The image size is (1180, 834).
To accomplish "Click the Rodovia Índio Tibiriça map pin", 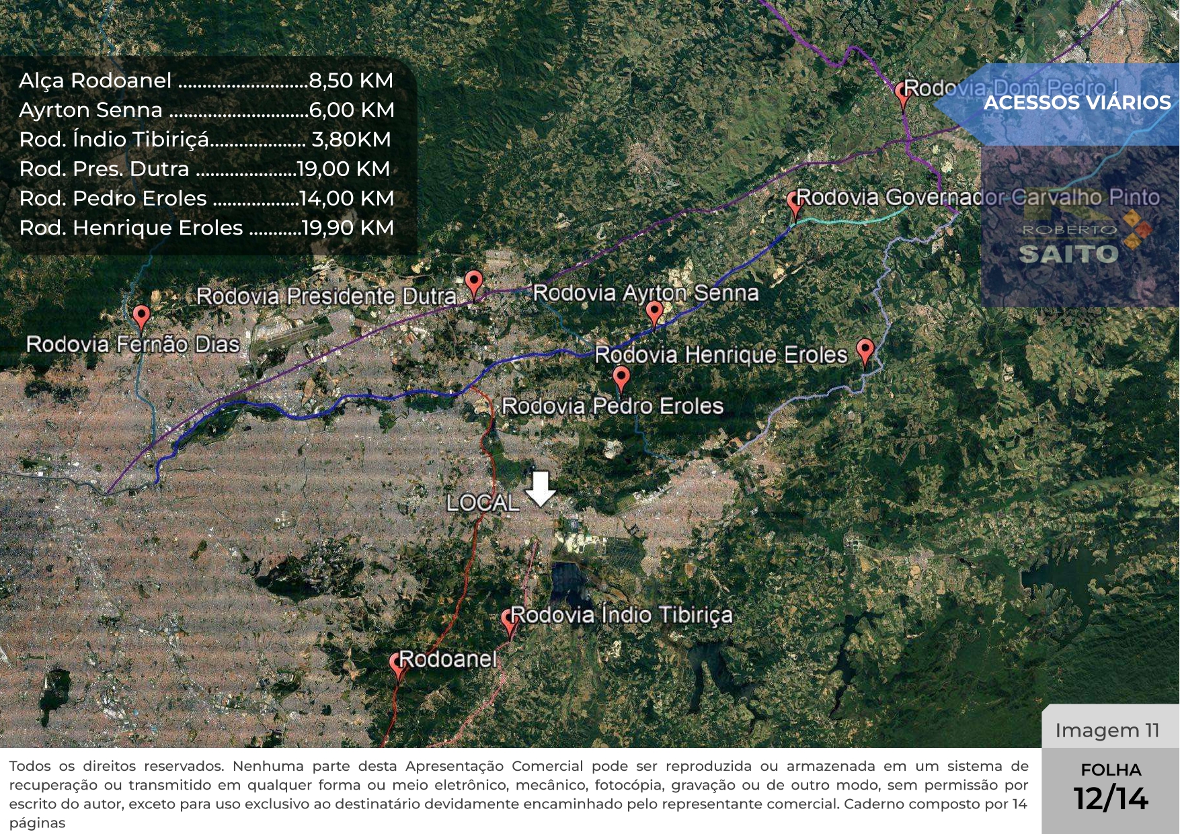I will (x=510, y=624).
